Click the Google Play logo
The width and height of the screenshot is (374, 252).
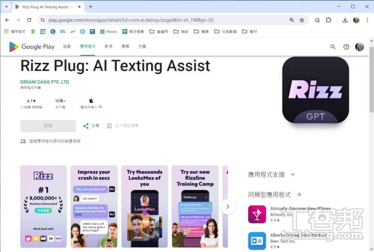point(32,47)
